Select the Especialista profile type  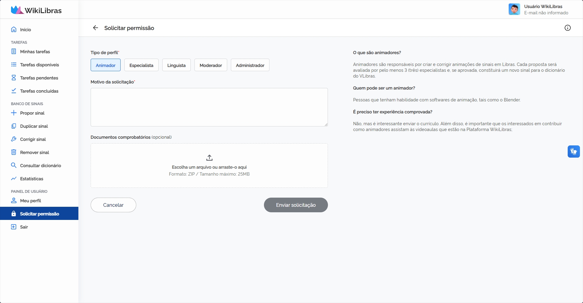[141, 65]
